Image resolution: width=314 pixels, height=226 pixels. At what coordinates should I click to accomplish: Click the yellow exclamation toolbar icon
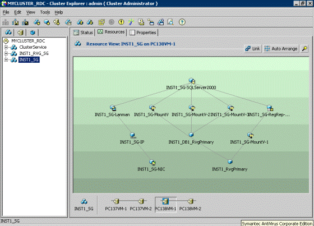coord(121,22)
